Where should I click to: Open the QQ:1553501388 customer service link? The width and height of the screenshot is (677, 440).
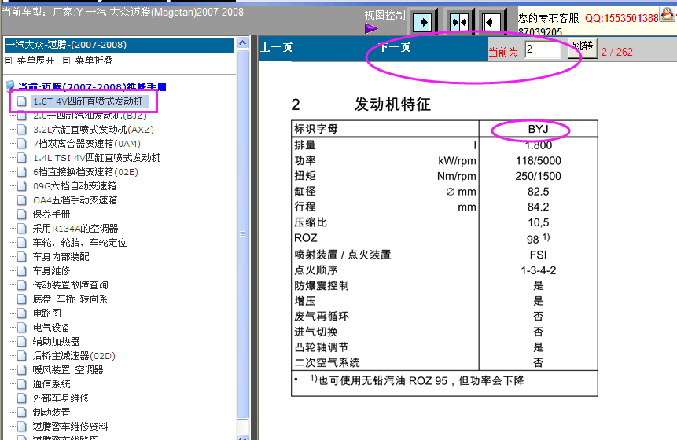tap(622, 18)
